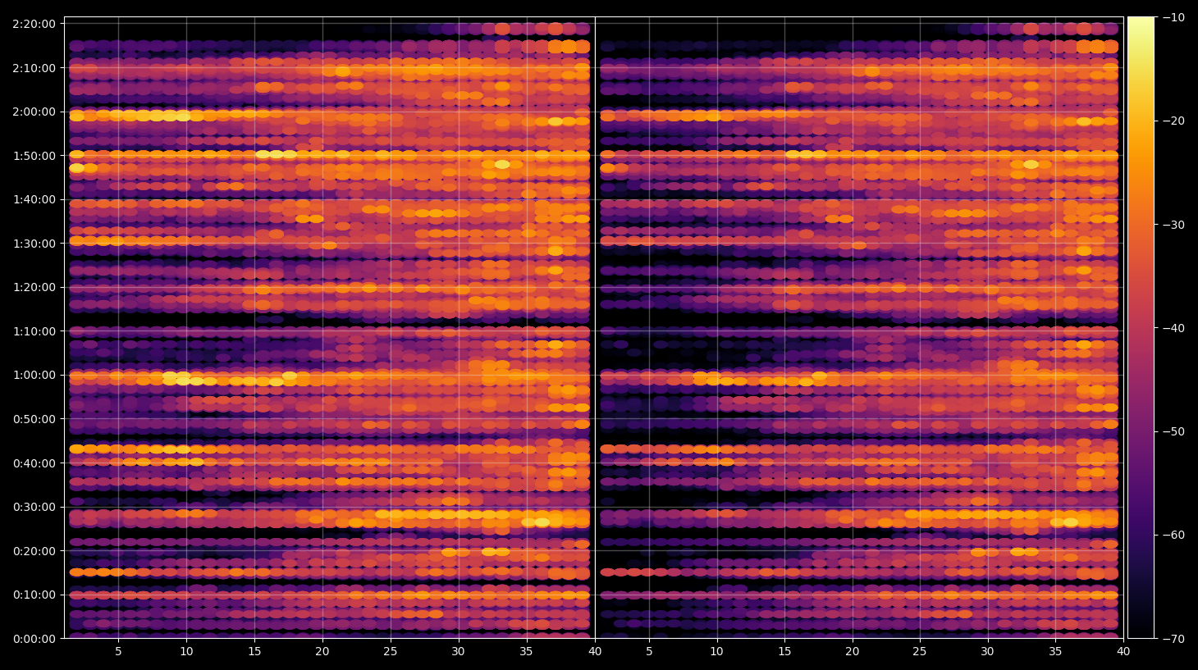Click the 1:00:00 time label
Screen dimensions: 1198x670
pyautogui.click(x=34, y=375)
